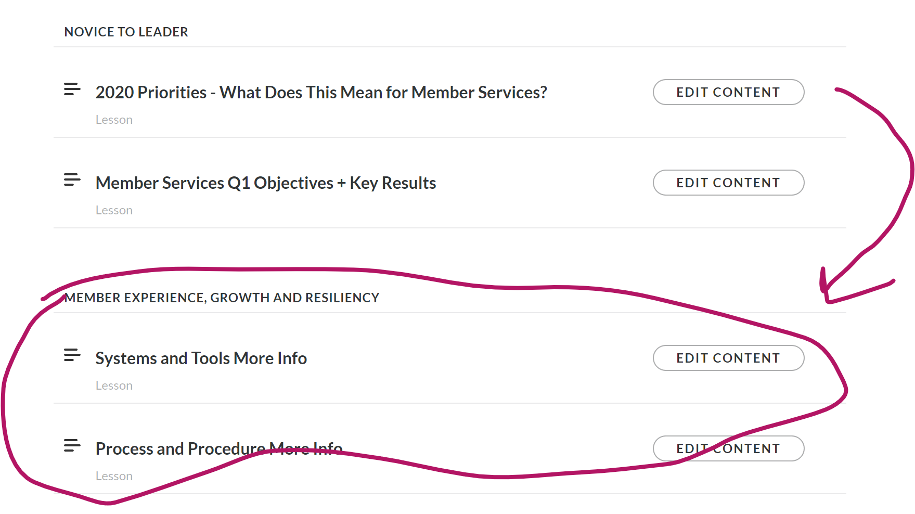Click the Lesson label under 2020 Priorities

(114, 120)
